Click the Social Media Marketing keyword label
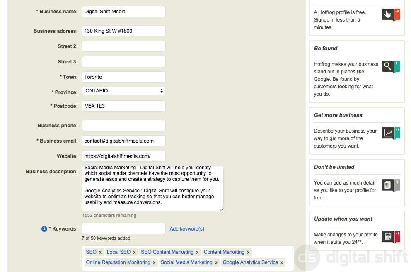 186,262
